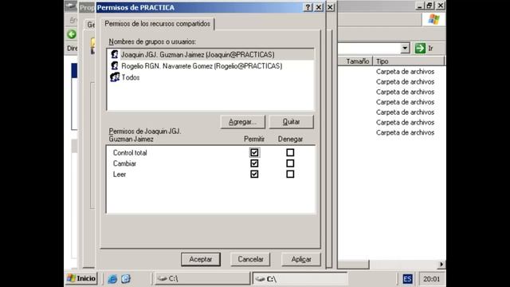Minimize the Explorer window
510x287 pixels.
[419, 6]
